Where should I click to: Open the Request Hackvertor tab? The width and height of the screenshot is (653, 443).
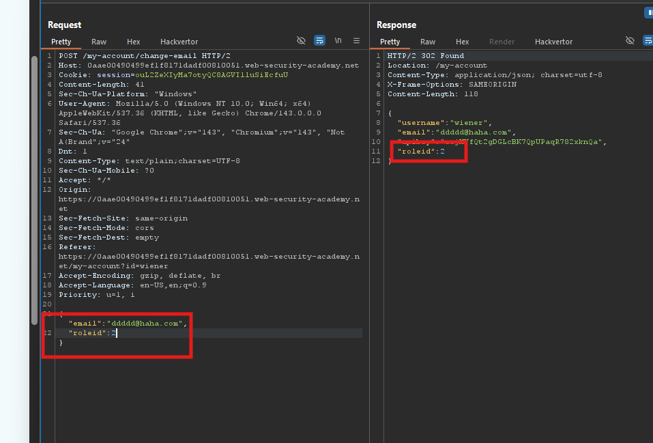pyautogui.click(x=179, y=42)
